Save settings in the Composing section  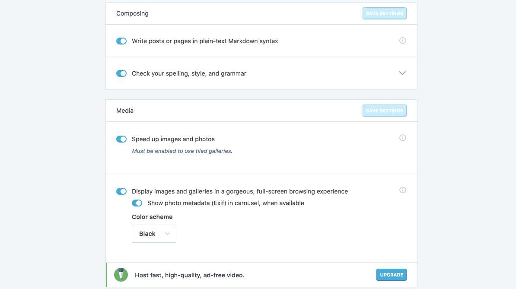point(384,13)
